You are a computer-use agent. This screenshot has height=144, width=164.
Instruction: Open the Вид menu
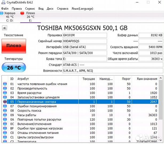click(41, 9)
